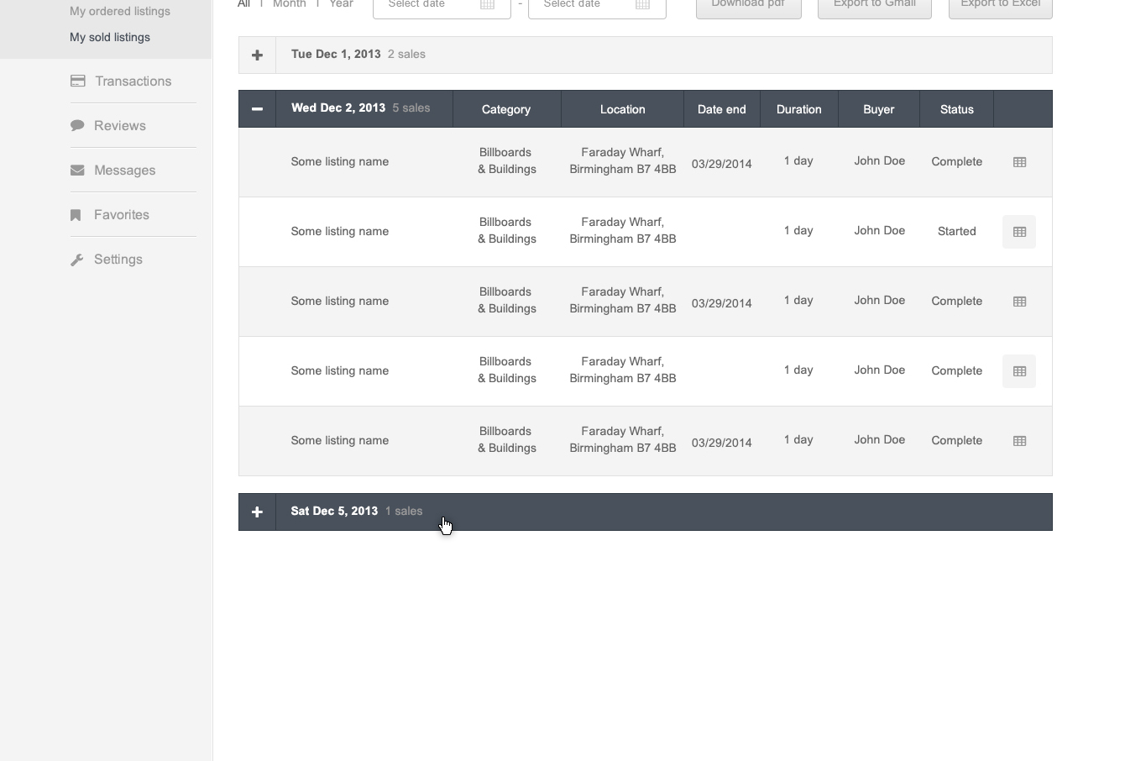Filter listings by Month
This screenshot has height=761, width=1125.
coord(290,4)
